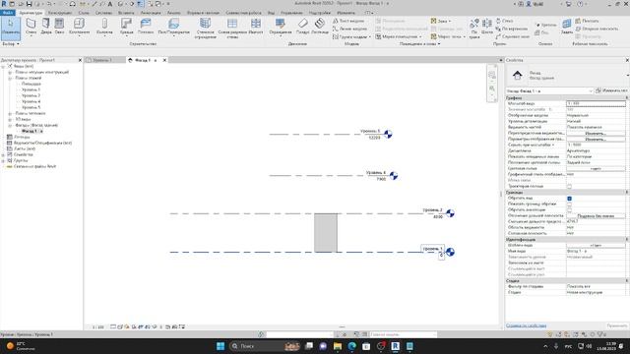Toggle Crop Region Visible (Показать границу обрезки) checkbox

pos(569,204)
